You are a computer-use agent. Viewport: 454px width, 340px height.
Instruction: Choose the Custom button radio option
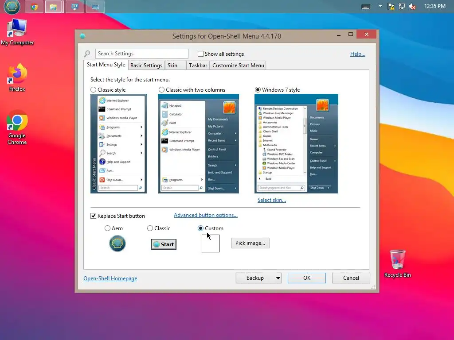[x=200, y=228]
